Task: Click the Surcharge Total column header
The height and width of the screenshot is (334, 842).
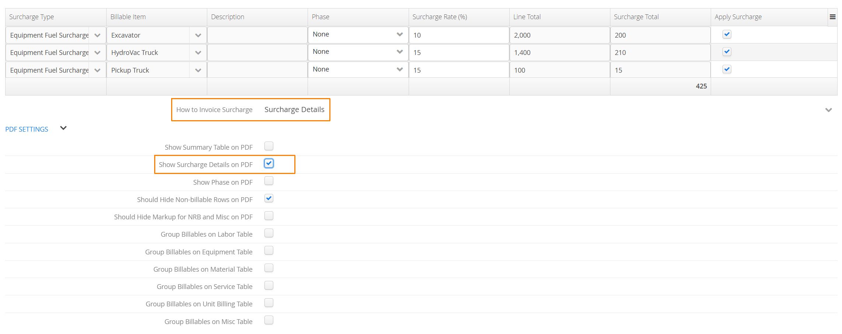Action: [x=660, y=17]
